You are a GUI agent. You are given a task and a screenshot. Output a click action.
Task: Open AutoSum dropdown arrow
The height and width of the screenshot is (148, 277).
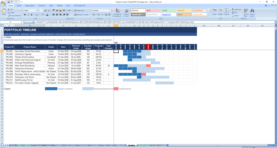click(242, 9)
